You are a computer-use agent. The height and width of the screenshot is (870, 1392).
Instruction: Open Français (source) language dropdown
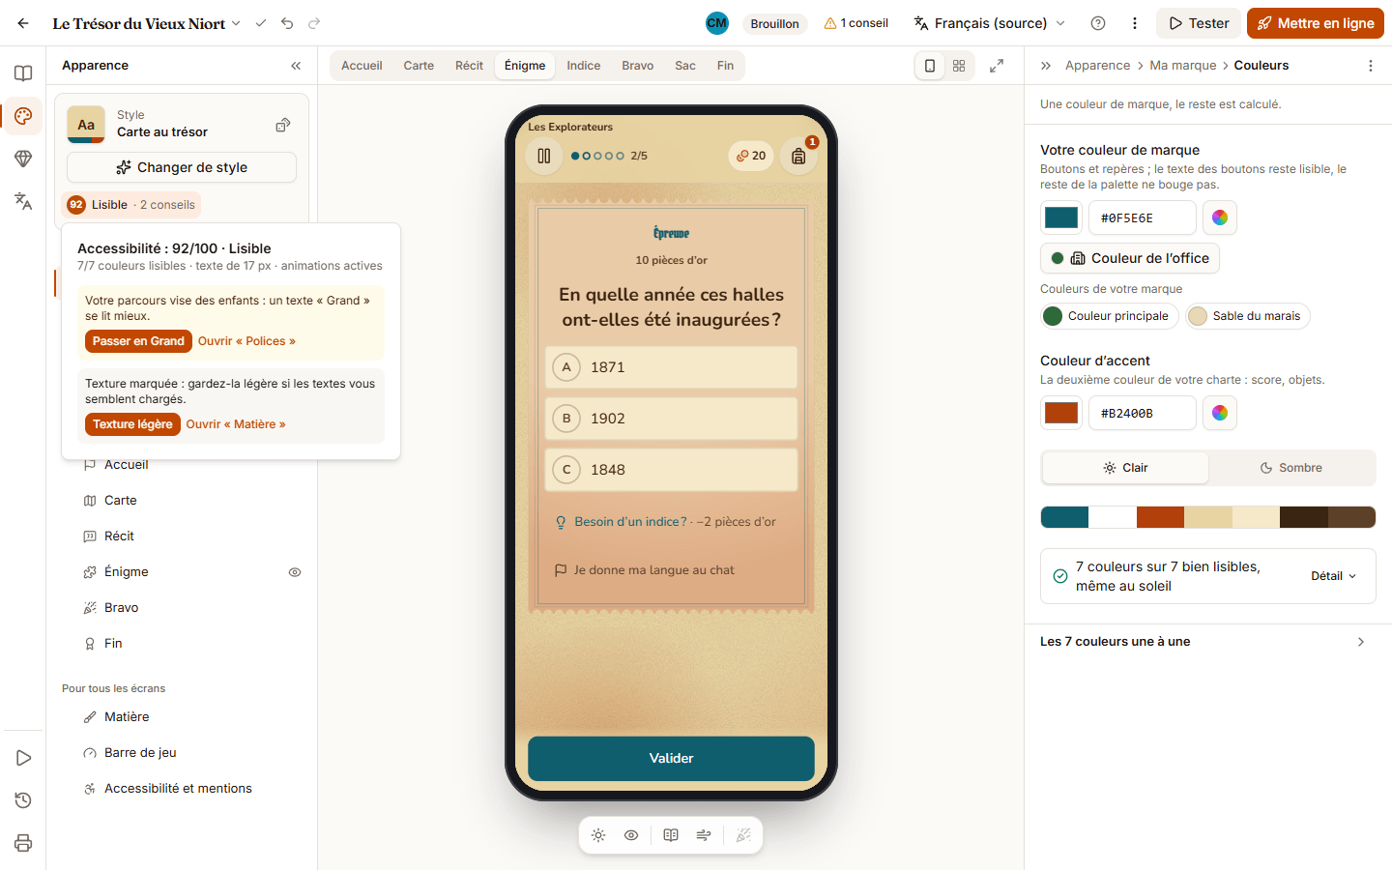(990, 23)
